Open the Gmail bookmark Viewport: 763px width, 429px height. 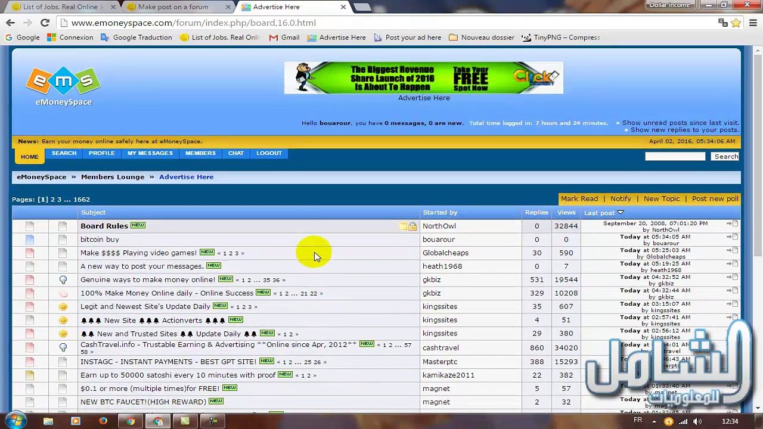click(x=284, y=38)
